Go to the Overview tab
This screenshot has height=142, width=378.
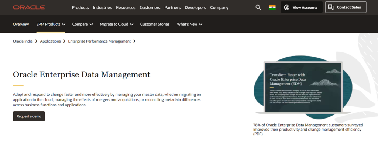pyautogui.click(x=21, y=24)
